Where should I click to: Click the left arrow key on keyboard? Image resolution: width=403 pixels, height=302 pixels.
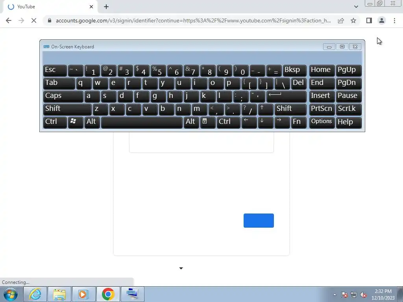249,122
